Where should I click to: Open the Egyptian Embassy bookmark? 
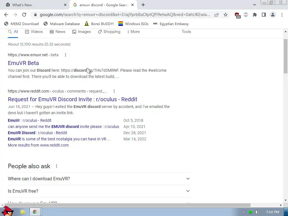(x=171, y=24)
